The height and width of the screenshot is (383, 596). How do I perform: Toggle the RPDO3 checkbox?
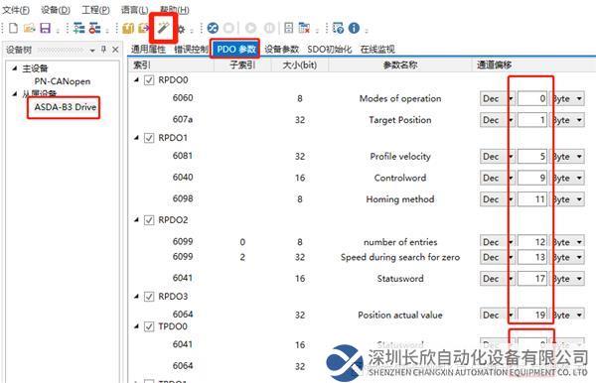coord(149,297)
